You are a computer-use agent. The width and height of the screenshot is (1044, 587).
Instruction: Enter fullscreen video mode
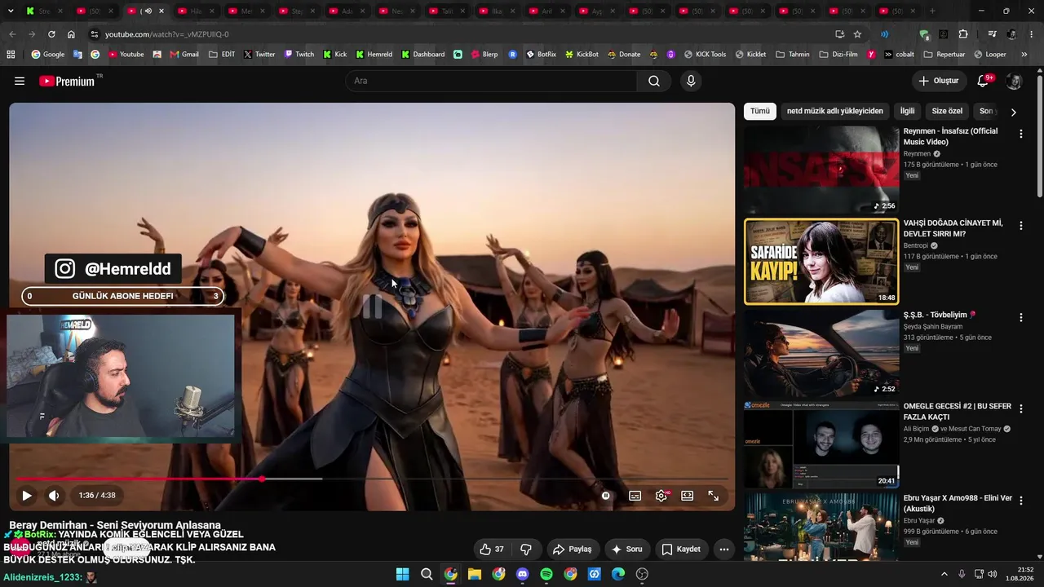click(x=714, y=496)
